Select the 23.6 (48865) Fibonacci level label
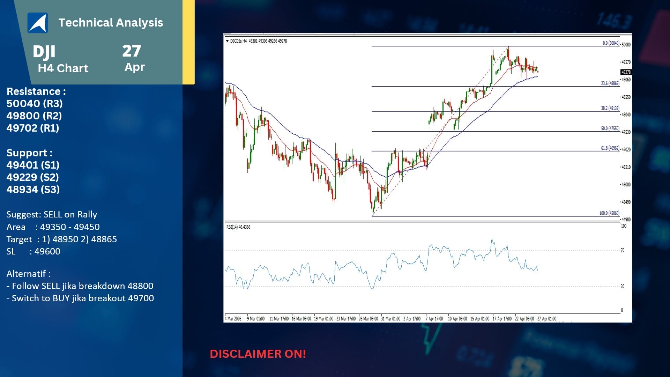This screenshot has height=377, width=670. (x=610, y=83)
